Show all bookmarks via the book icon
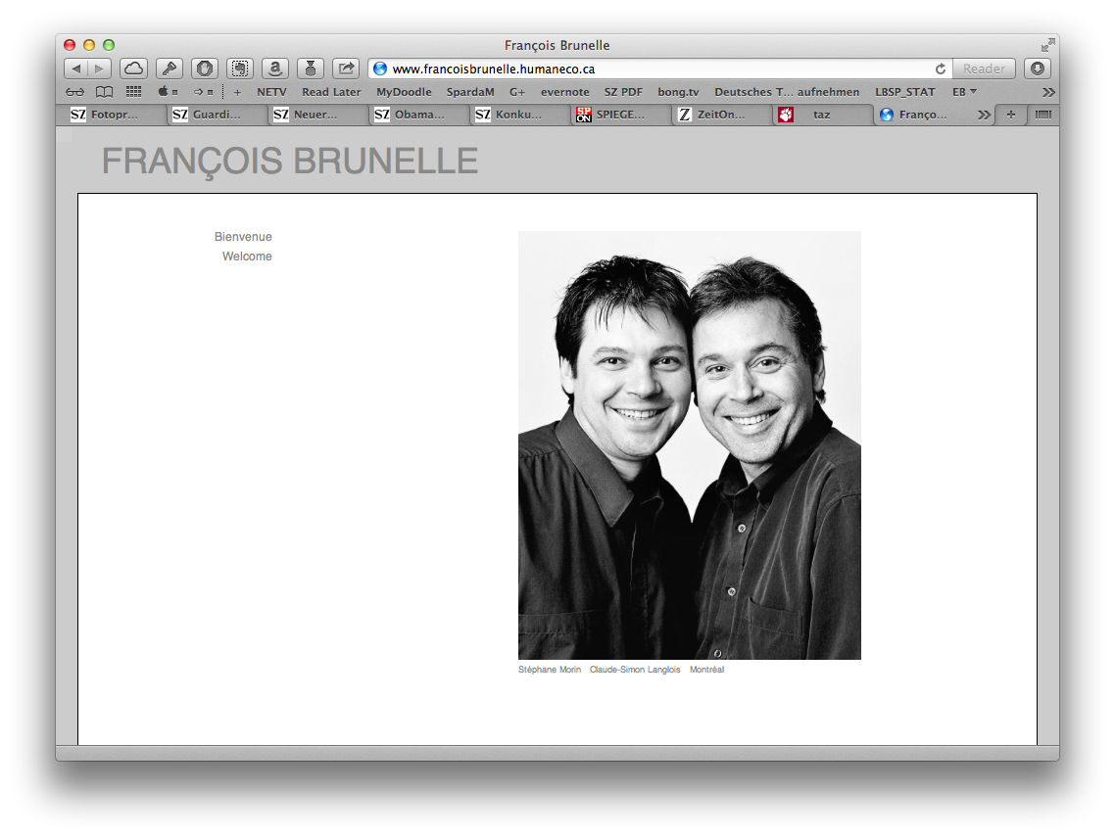This screenshot has width=1115, height=838. click(x=104, y=92)
